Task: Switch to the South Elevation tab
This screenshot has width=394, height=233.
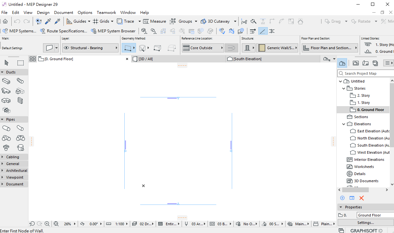Action: coord(247,59)
